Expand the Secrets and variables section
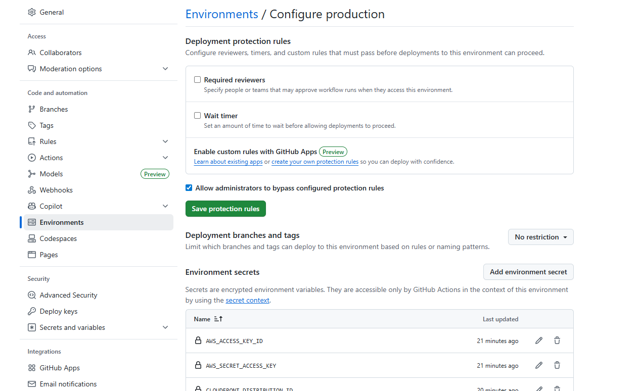The image size is (637, 391). 165,327
